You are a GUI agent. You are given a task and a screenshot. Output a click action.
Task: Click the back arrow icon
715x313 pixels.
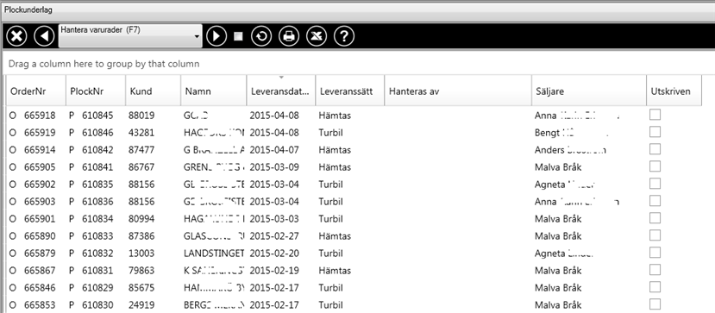(44, 36)
